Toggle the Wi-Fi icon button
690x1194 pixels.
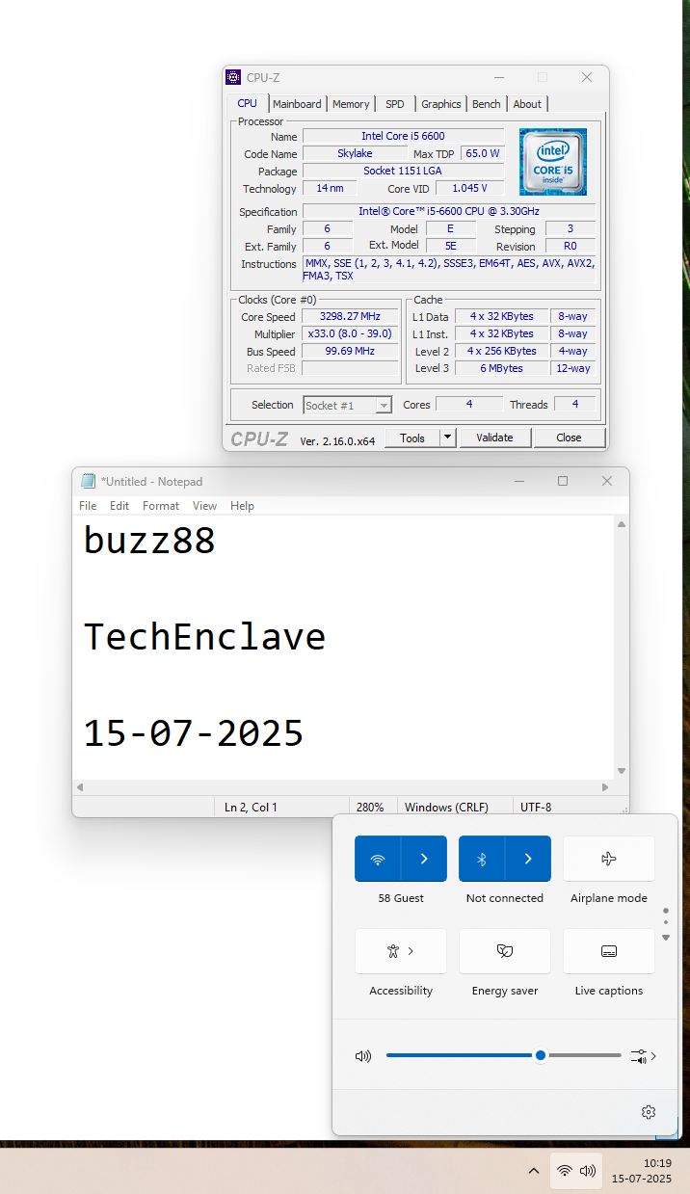[378, 859]
